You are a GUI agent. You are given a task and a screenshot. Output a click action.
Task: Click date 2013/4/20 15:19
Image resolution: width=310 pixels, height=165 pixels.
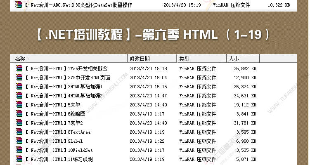[182, 5]
